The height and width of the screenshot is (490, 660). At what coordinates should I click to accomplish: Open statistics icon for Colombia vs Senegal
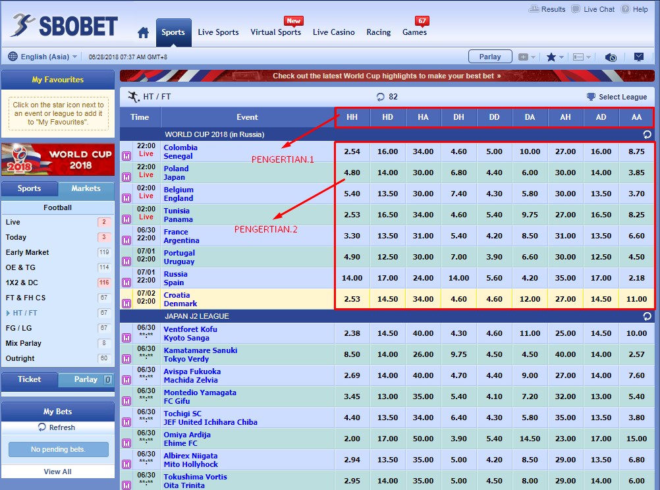pos(126,156)
